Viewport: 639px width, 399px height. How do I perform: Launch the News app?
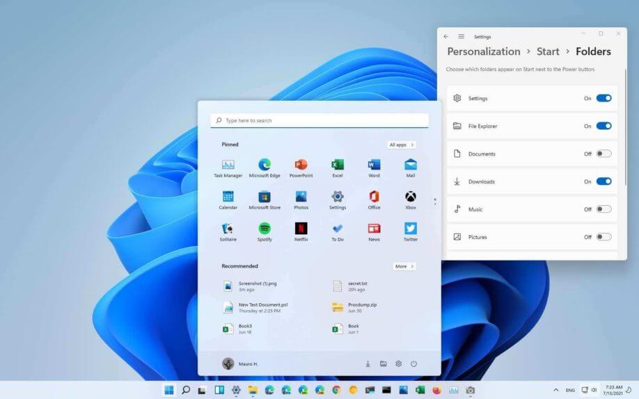(374, 232)
